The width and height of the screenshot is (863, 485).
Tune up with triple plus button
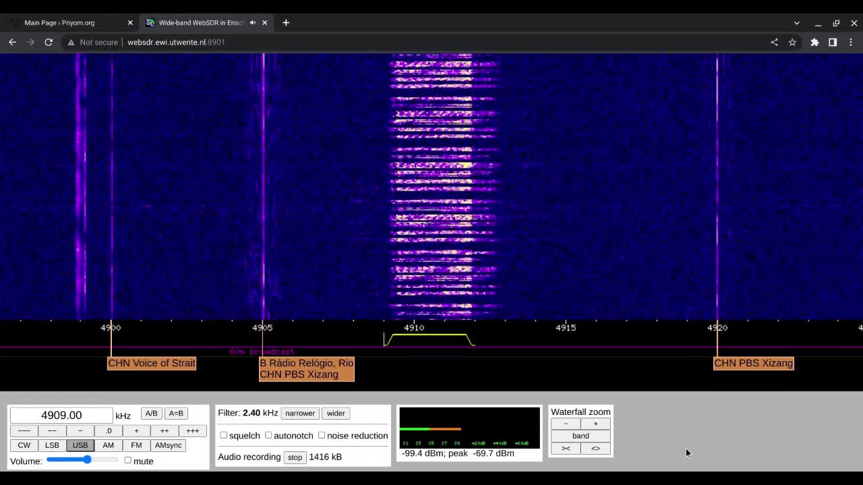[192, 430]
